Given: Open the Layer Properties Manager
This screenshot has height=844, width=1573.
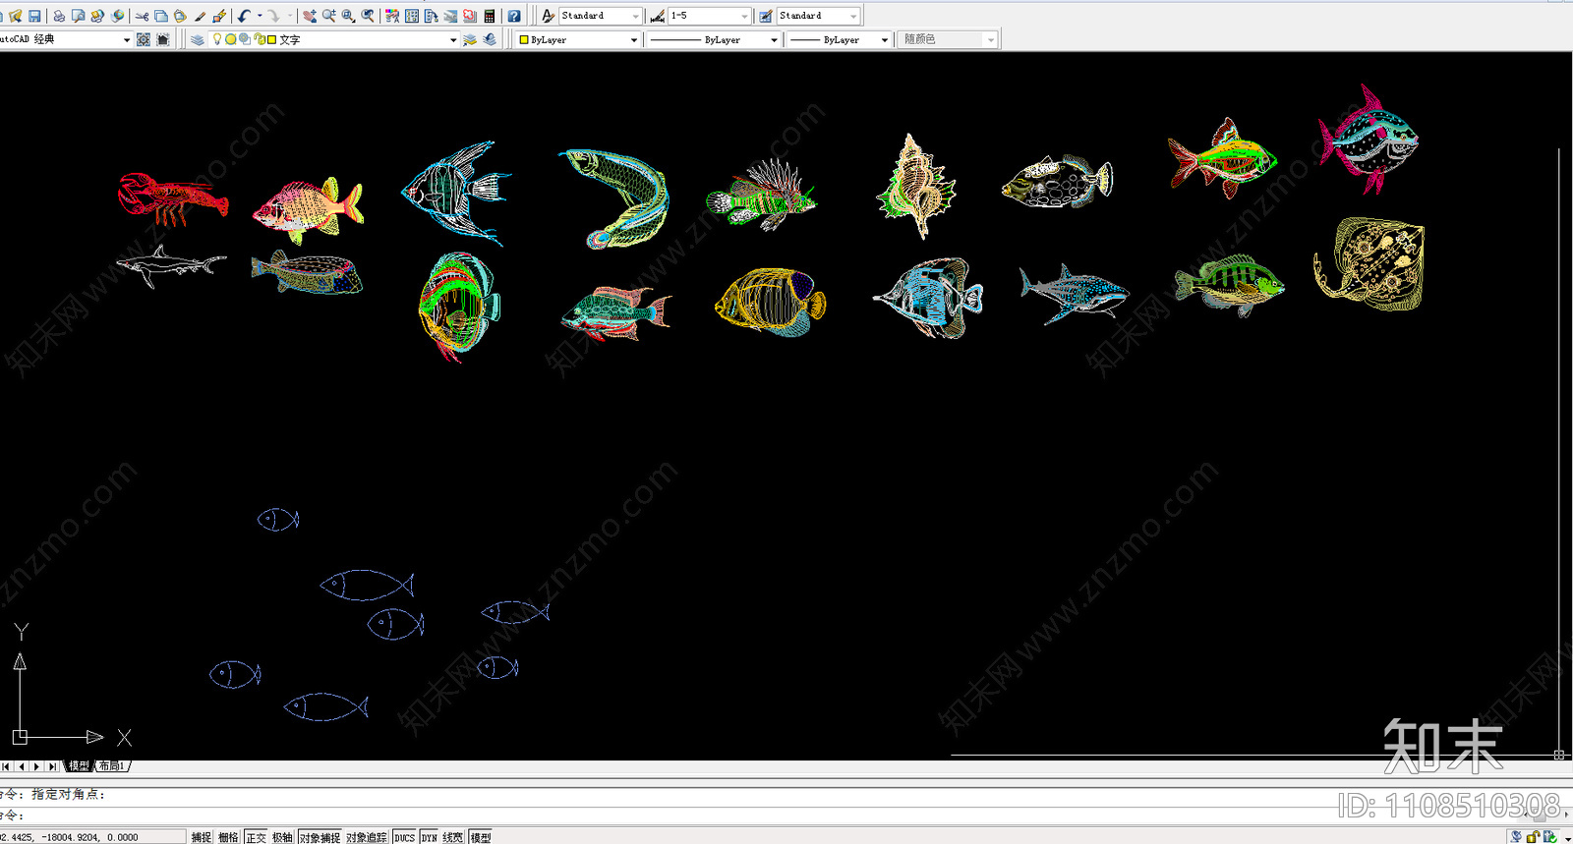Looking at the screenshot, I should click(198, 39).
